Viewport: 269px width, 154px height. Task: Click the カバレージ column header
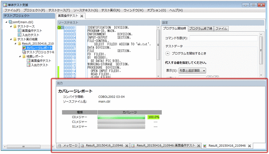(x=130, y=112)
